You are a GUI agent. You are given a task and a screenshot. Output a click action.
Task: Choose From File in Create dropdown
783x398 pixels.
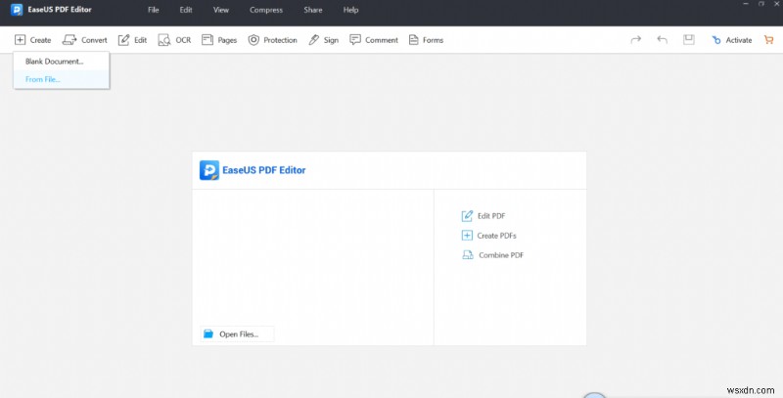click(43, 79)
